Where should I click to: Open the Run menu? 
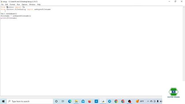coord(18,5)
